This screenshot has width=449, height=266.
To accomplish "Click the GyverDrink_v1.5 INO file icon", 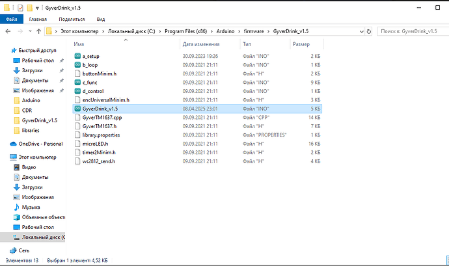I will tap(78, 109).
